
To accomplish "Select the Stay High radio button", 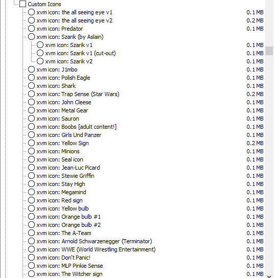I will (x=31, y=184).
